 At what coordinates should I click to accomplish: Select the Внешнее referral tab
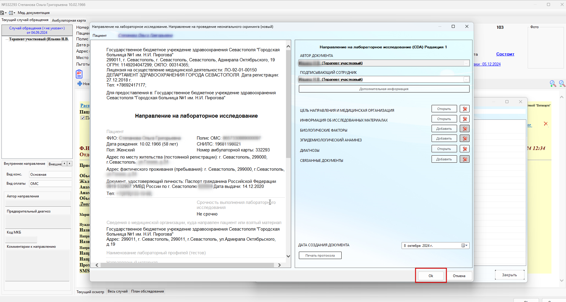55,164
